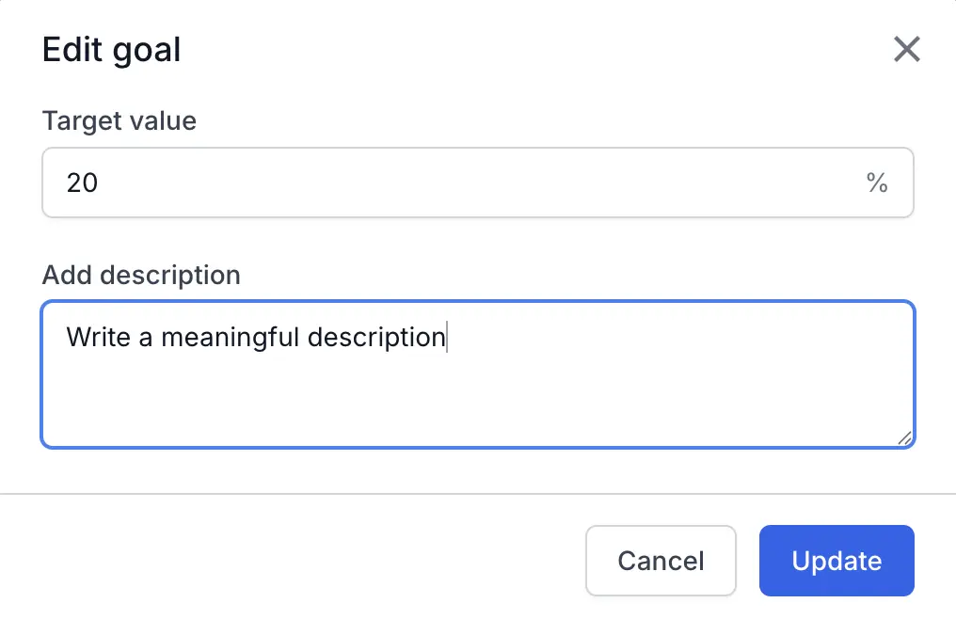Click the resize corner of description box

pyautogui.click(x=904, y=438)
